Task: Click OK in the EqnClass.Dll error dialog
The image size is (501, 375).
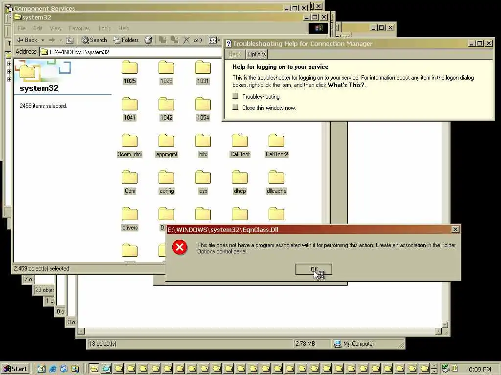Action: tap(314, 270)
